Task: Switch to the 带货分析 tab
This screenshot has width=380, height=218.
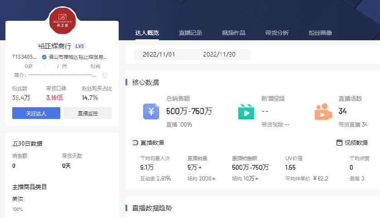Action: (277, 33)
